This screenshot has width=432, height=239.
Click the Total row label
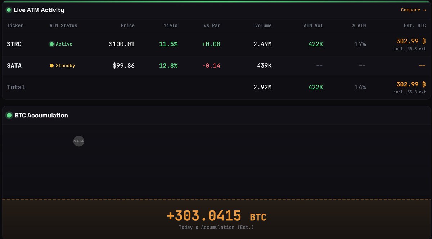(16, 87)
